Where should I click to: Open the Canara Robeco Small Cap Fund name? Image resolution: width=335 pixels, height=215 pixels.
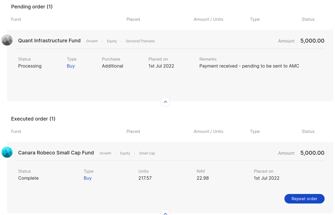coord(56,152)
